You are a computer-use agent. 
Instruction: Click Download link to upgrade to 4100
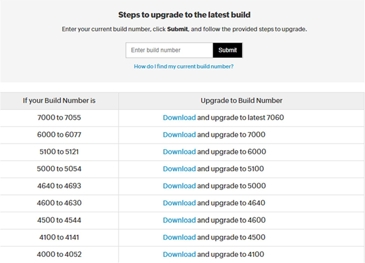(x=179, y=255)
